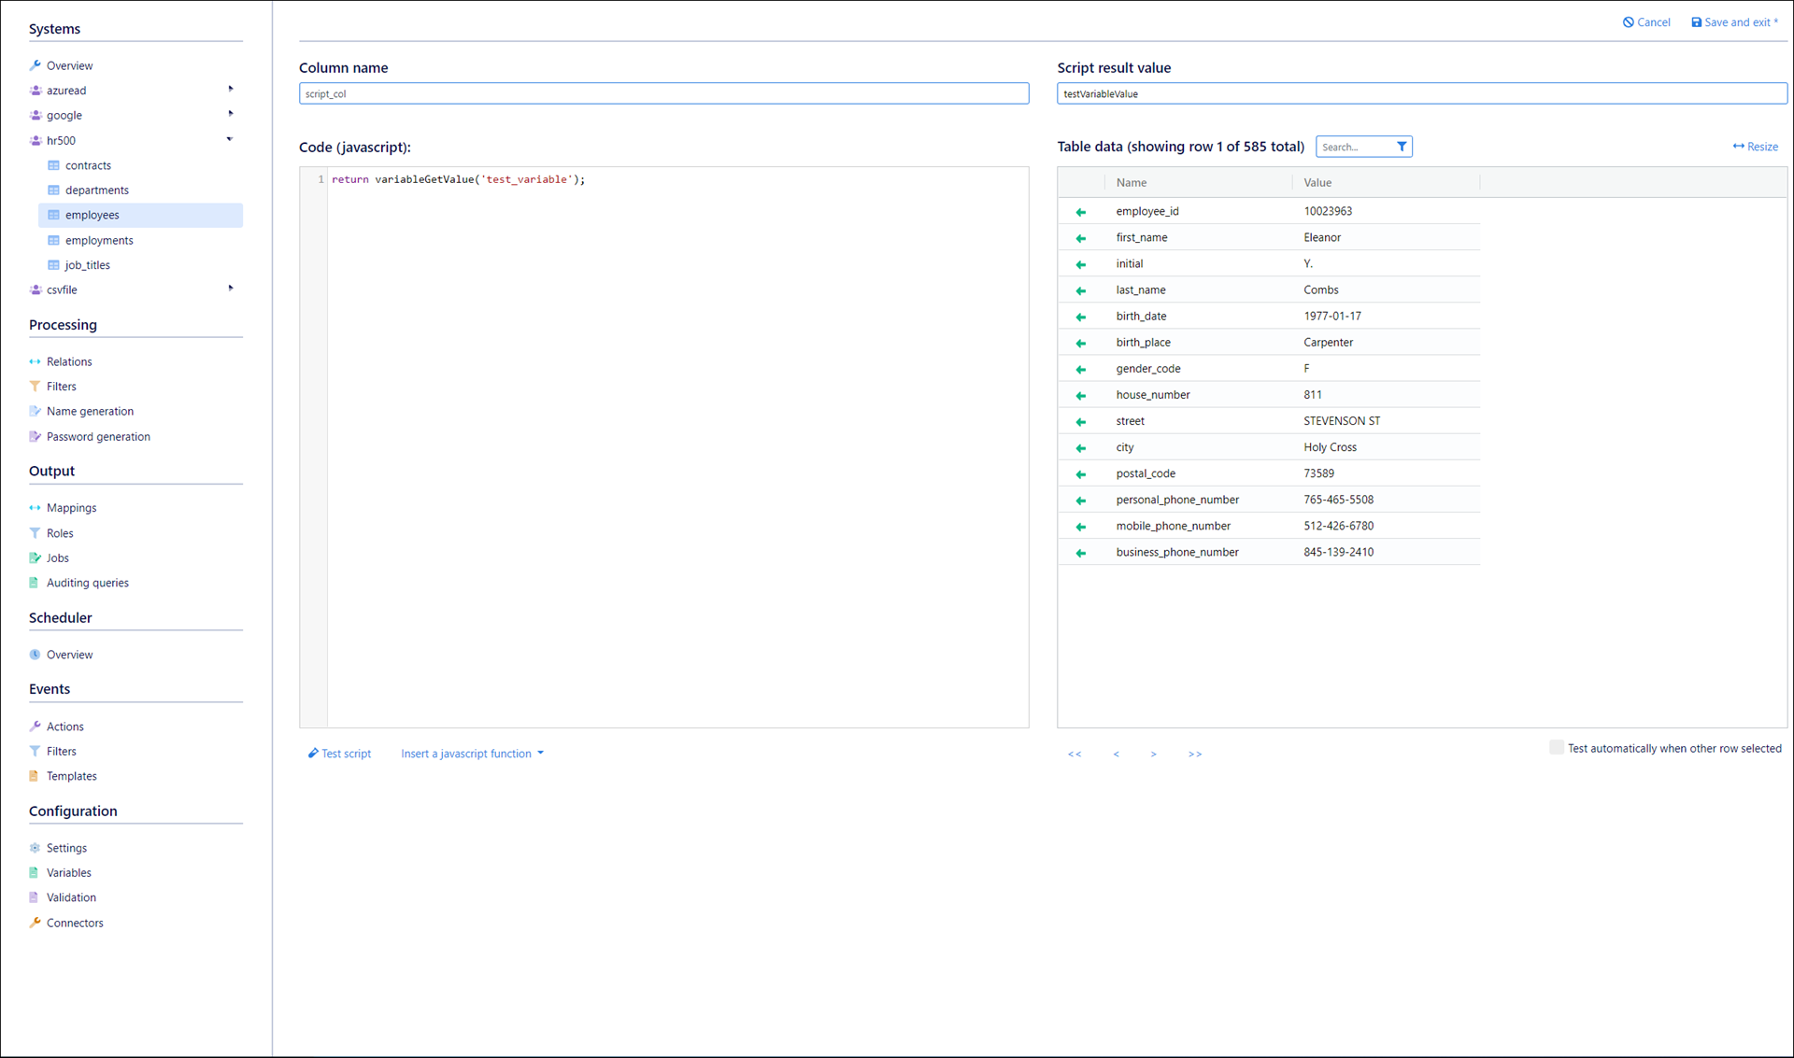Expand the azuread system tree
The image size is (1794, 1058).
pos(231,90)
